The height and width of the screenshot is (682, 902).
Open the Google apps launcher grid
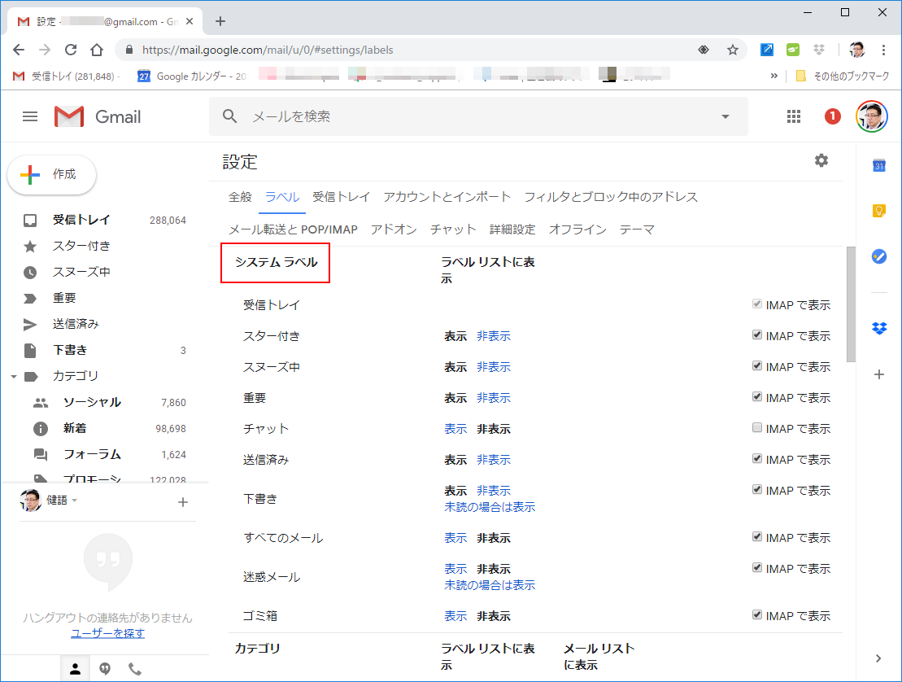793,116
